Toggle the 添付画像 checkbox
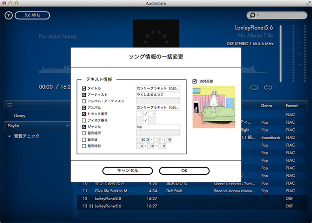The image size is (312, 223). (x=195, y=81)
